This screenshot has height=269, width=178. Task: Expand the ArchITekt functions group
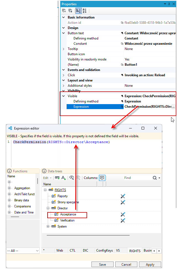pyautogui.click(x=9, y=194)
